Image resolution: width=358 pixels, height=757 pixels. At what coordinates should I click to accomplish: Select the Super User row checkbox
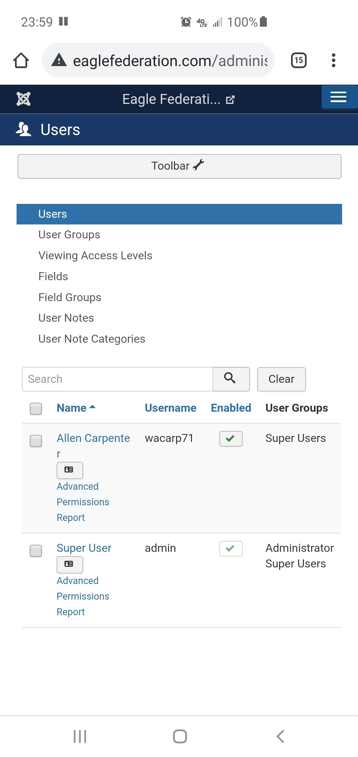pos(36,550)
